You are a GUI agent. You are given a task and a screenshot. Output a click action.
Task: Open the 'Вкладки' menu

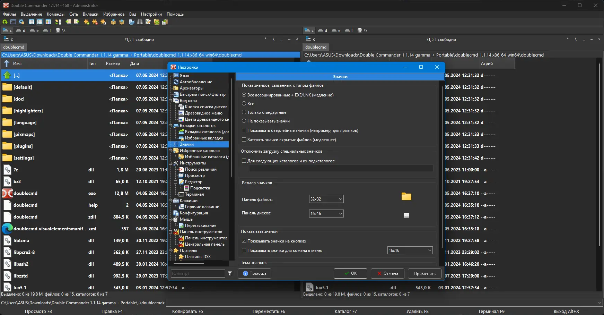coord(90,14)
